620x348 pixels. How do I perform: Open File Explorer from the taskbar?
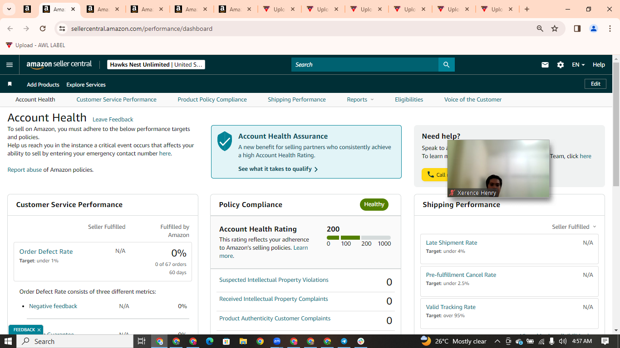(x=243, y=341)
